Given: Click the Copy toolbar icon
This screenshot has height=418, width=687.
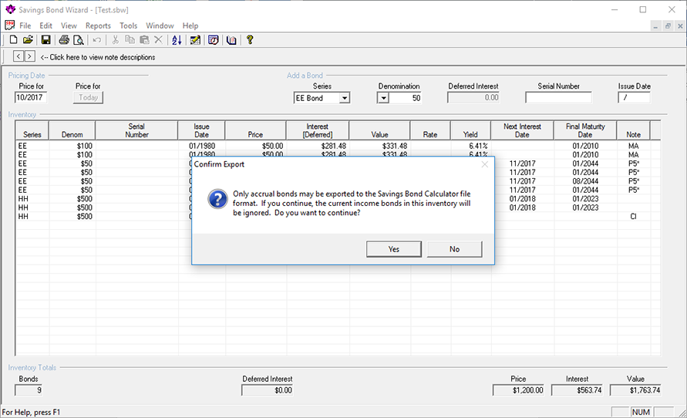Looking at the screenshot, I should [x=130, y=40].
